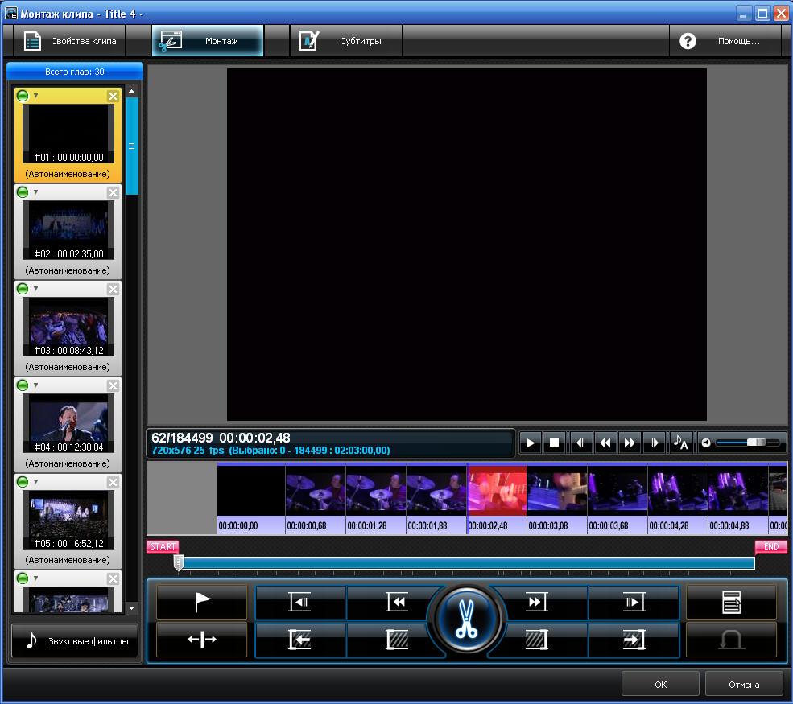This screenshot has width=793, height=704.
Task: Expand dropdown arrow on chapter #04
Action: coord(36,385)
